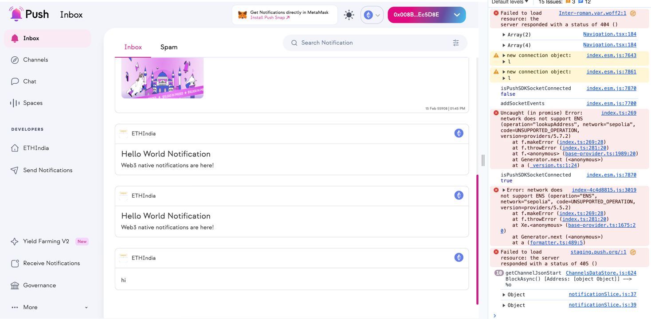Click the New badge beside Yield Farming
This screenshot has height=319, width=651.
tap(82, 241)
